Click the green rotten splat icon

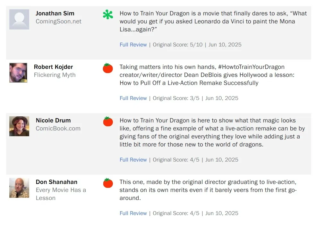click(108, 14)
